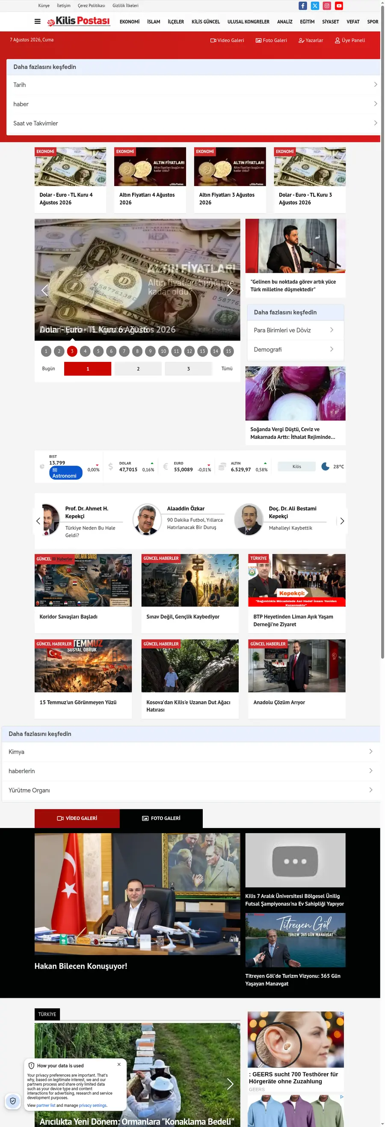This screenshot has width=385, height=1127.
Task: Close the data privacy popup
Action: pyautogui.click(x=119, y=1064)
